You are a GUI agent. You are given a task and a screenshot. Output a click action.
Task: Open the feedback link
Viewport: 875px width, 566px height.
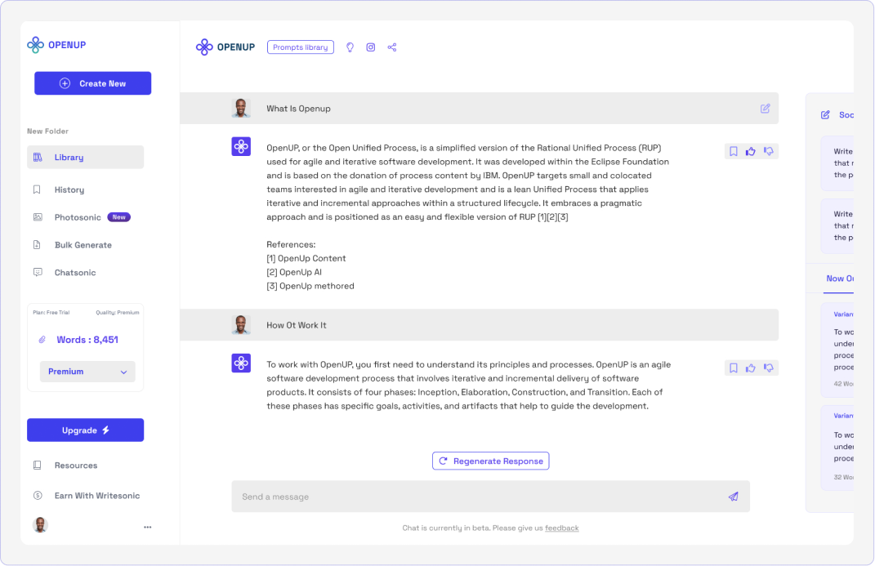[561, 528]
